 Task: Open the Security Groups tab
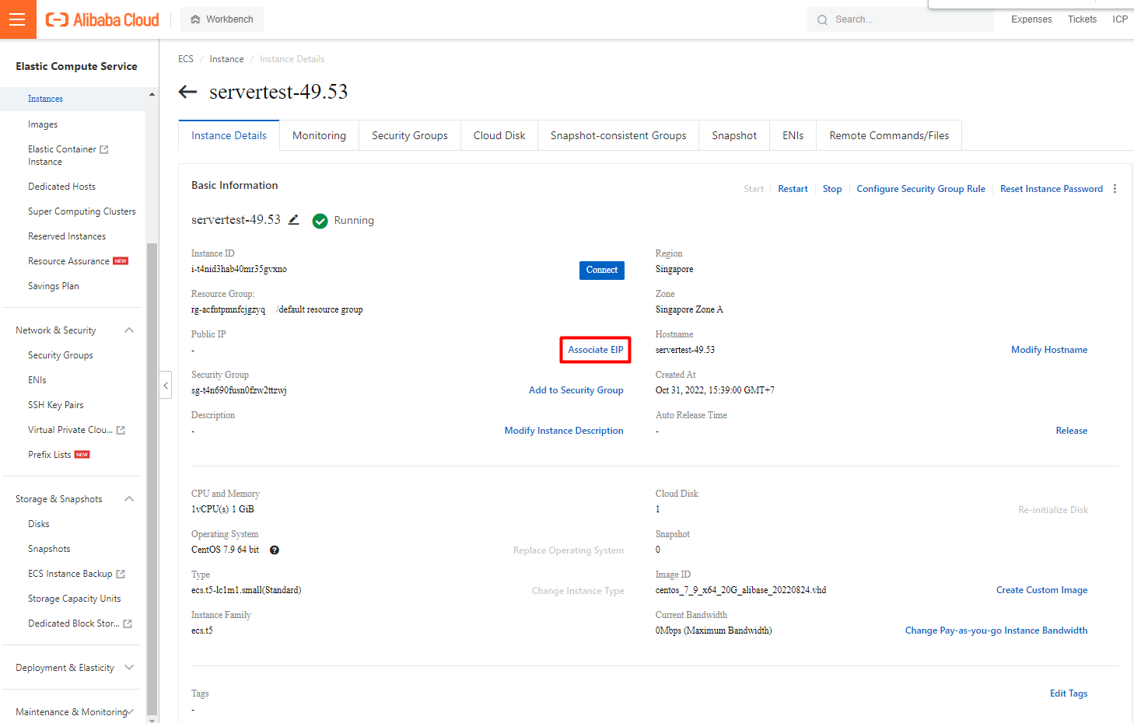(x=409, y=135)
